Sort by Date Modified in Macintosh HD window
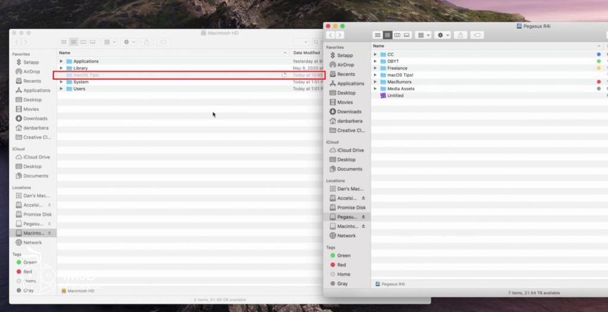 click(x=306, y=53)
